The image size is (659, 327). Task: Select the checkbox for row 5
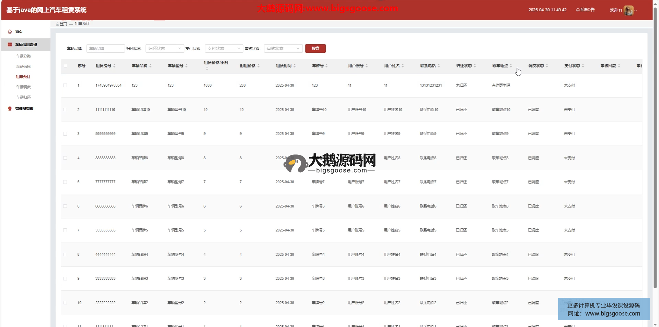(65, 182)
